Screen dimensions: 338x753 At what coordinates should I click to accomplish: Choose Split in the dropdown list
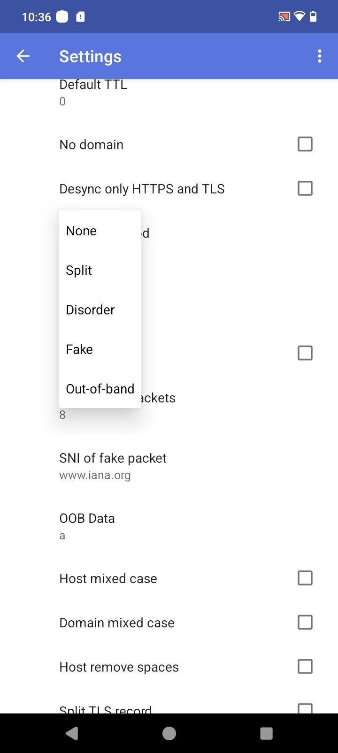[79, 270]
